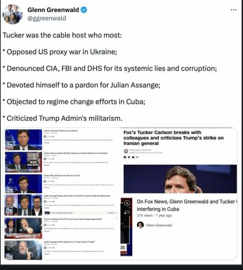Click Glenn Greenwald channel name under video
The height and width of the screenshot is (270, 243).
pos(159,225)
